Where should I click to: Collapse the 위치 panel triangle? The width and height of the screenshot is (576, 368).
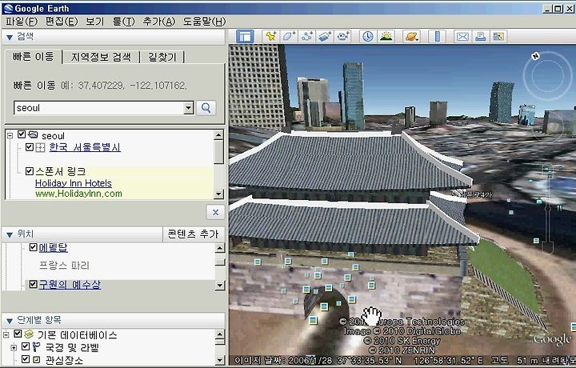(x=10, y=234)
